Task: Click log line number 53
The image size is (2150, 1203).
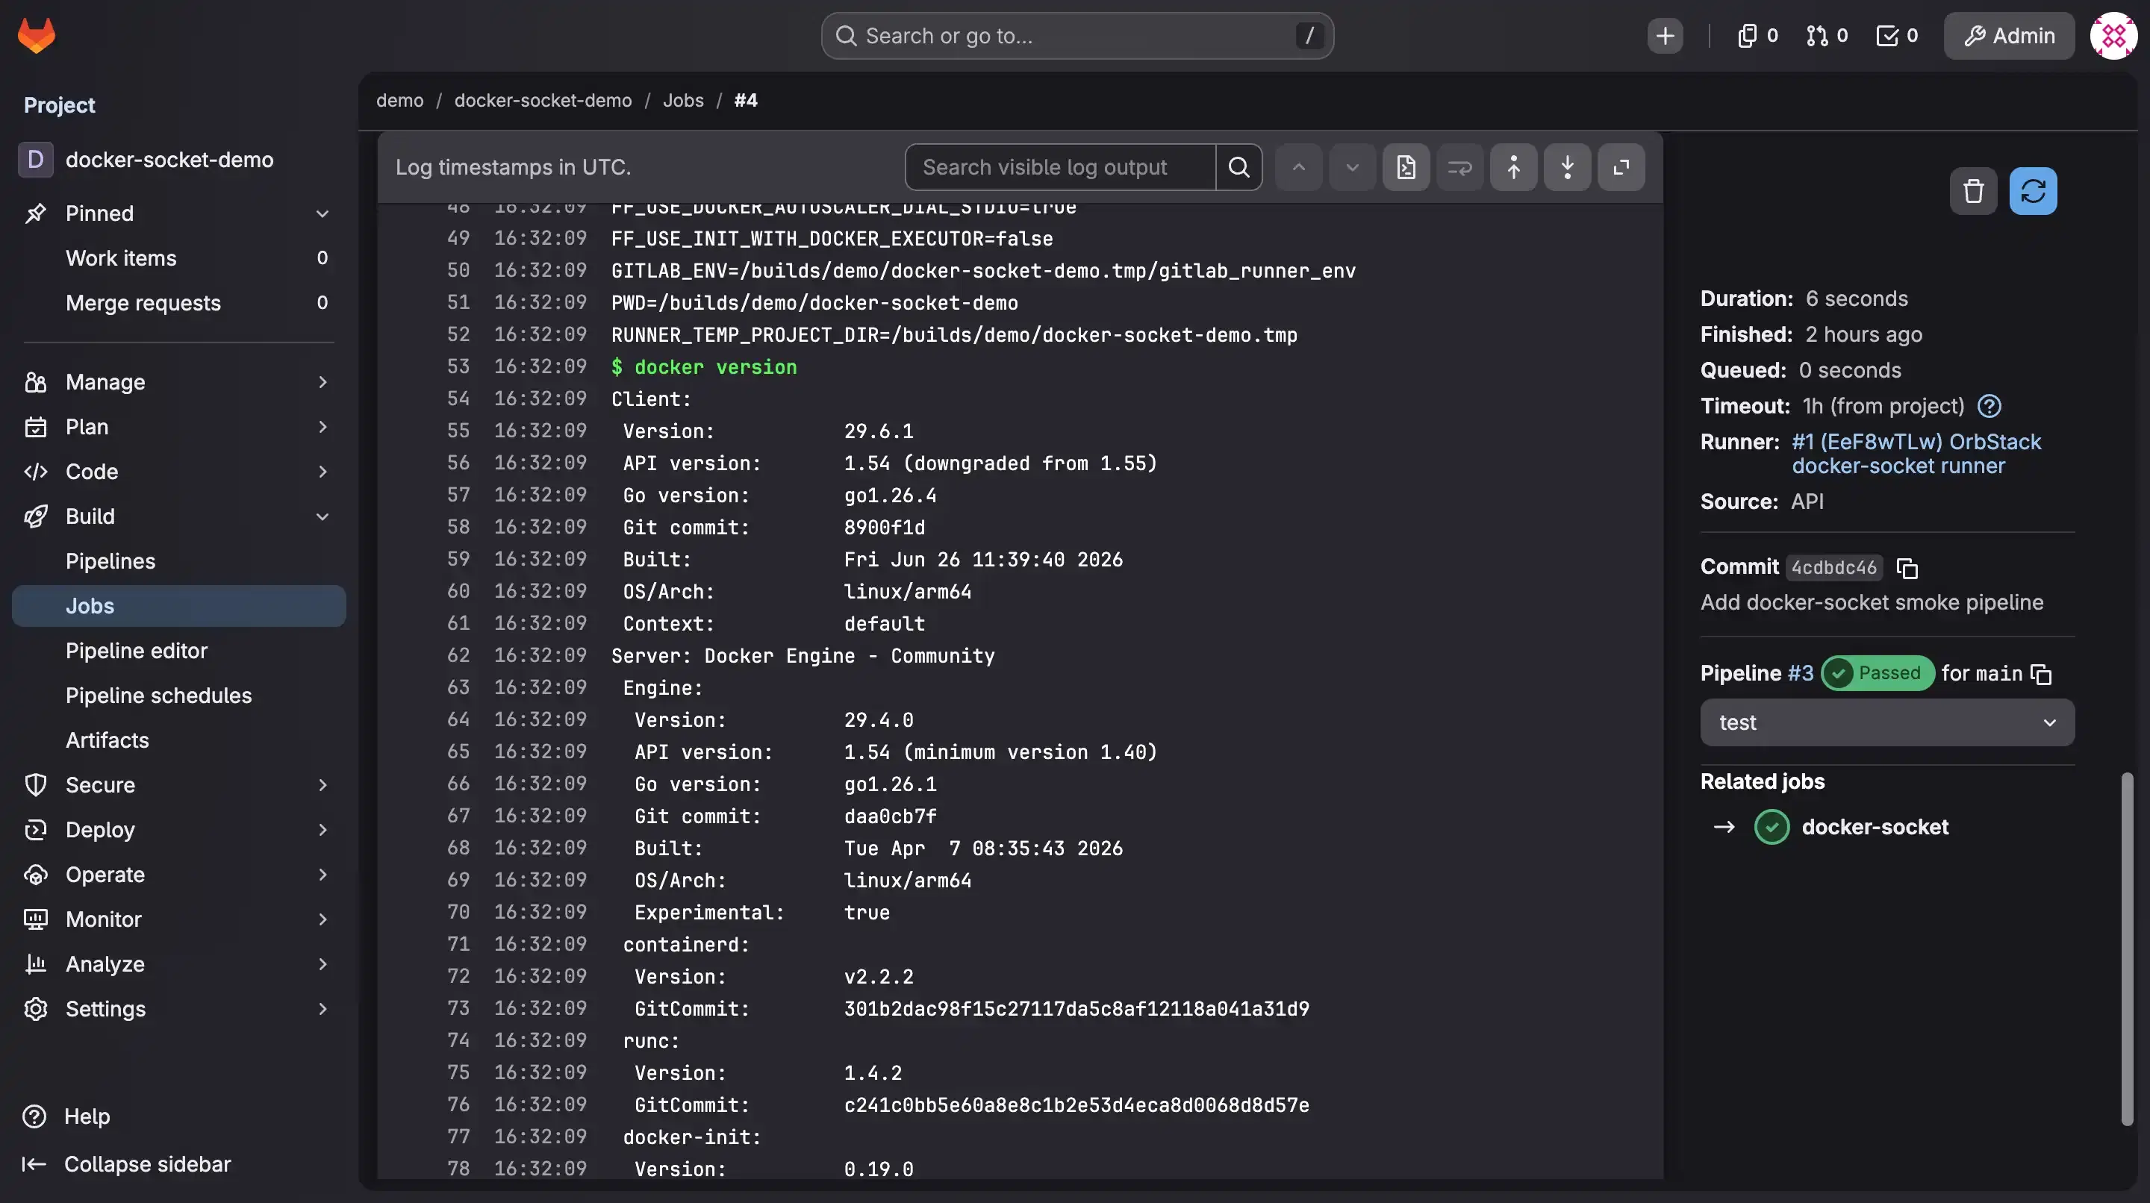Action: point(458,366)
